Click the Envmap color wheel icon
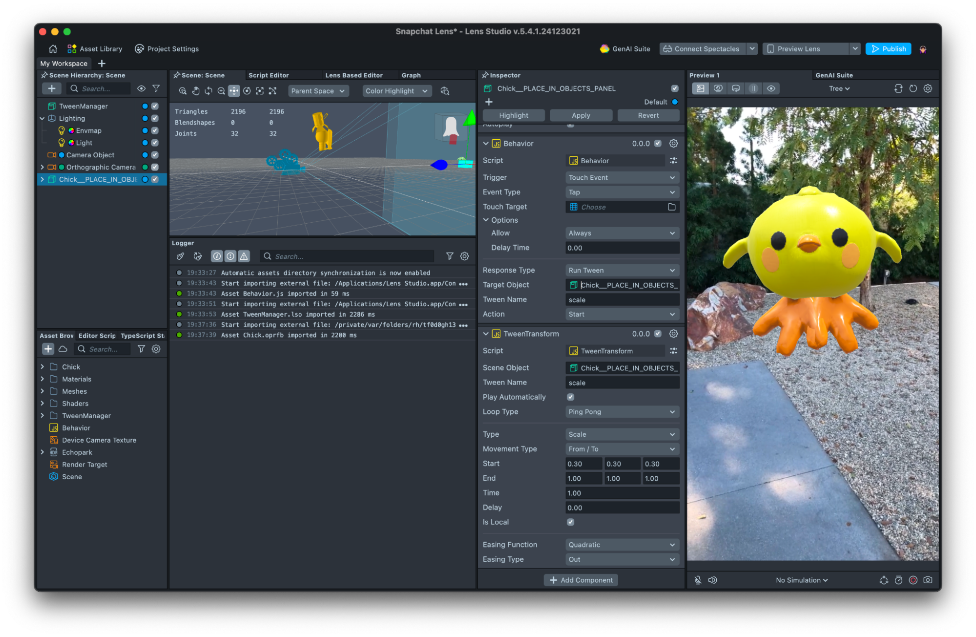This screenshot has height=637, width=976. 71,130
